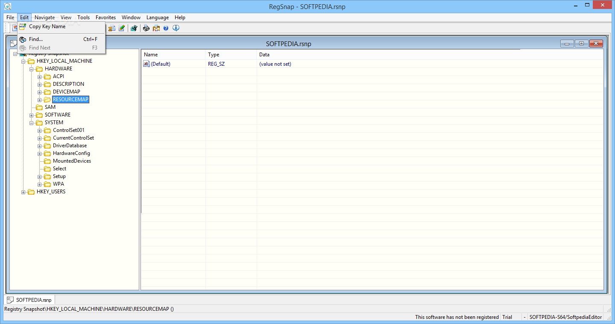The height and width of the screenshot is (324, 615).
Task: Click SOFTPEDIA-S64/SoftpediaEditor status text
Action: coord(565,317)
